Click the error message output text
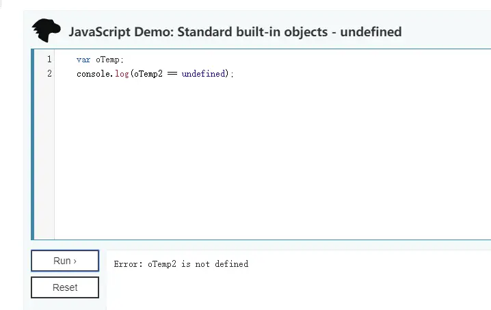This screenshot has width=491, height=310. coord(181,263)
